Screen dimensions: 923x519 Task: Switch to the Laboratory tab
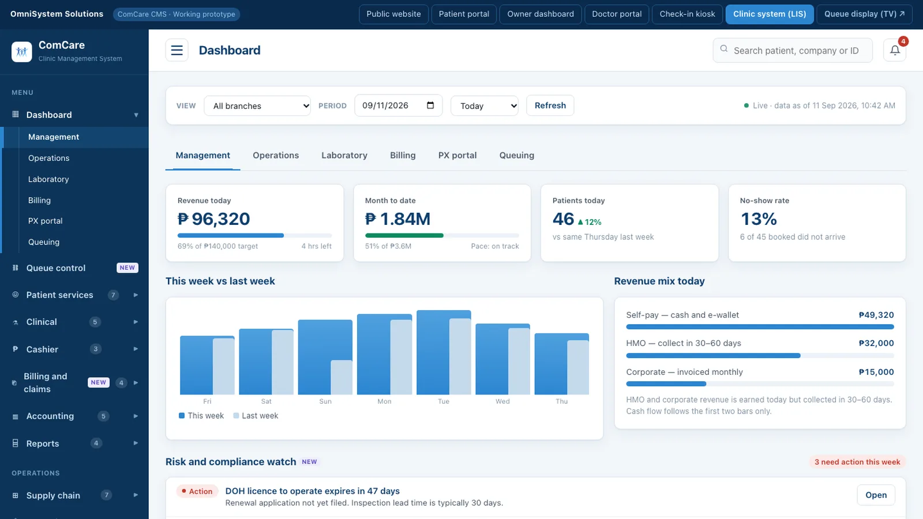tap(344, 155)
